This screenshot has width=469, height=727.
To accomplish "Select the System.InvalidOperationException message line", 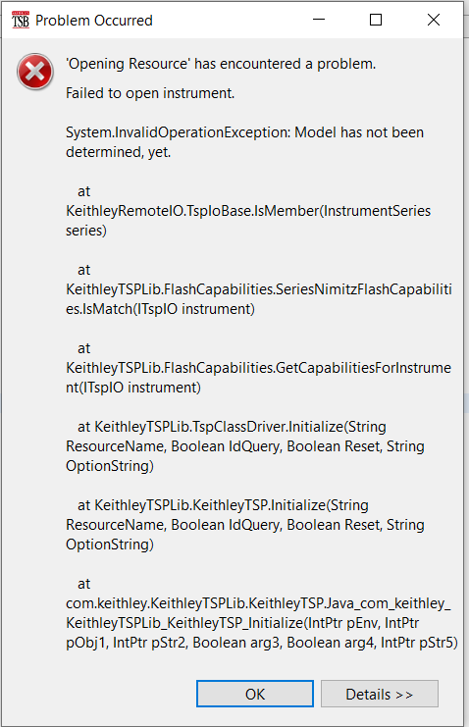I will (x=244, y=132).
